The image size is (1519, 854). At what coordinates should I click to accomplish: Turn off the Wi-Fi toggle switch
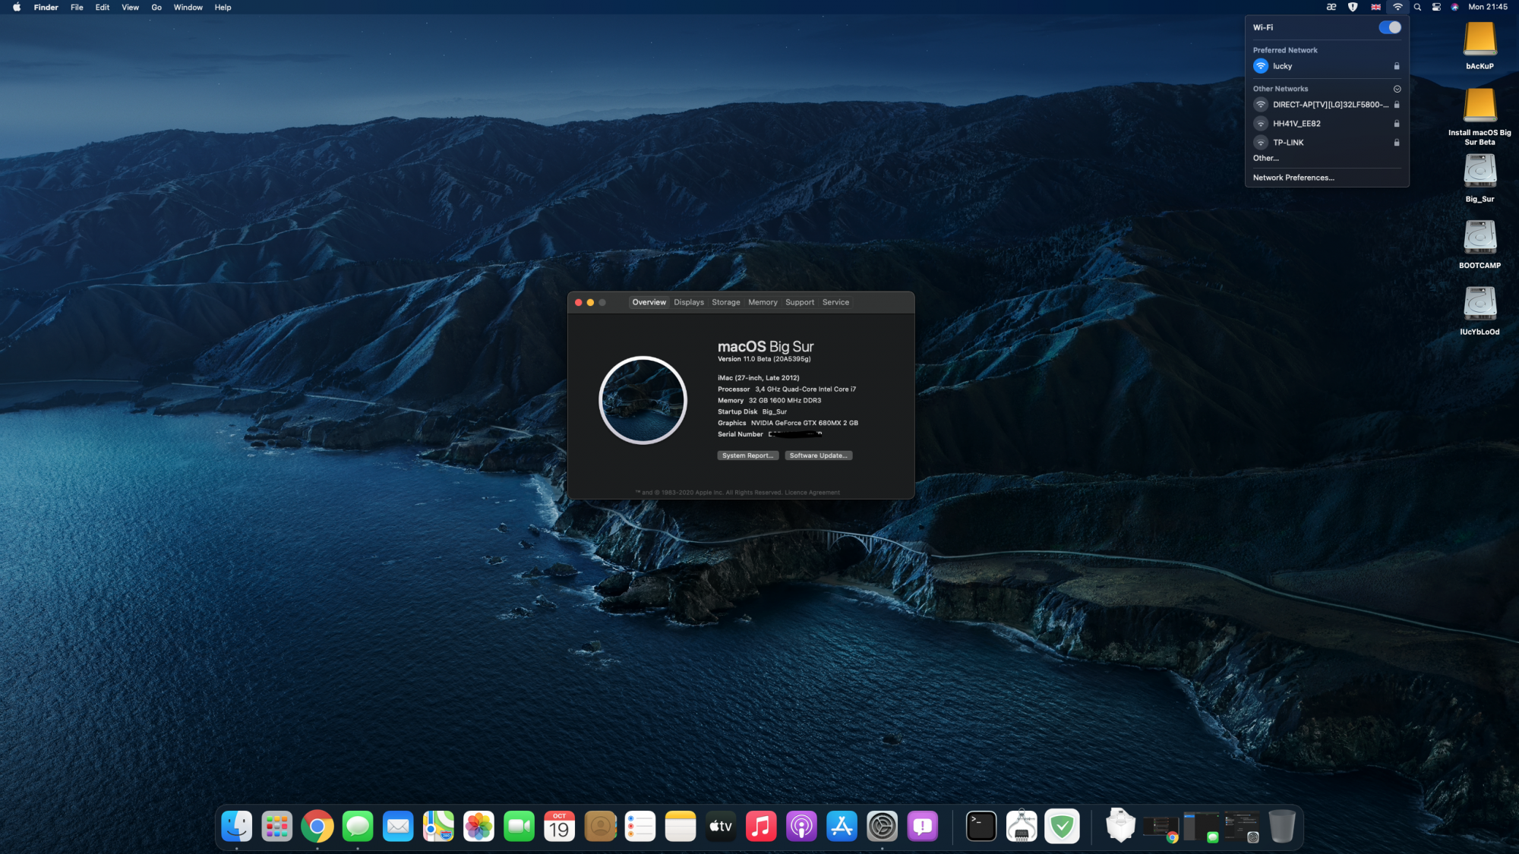(x=1390, y=27)
